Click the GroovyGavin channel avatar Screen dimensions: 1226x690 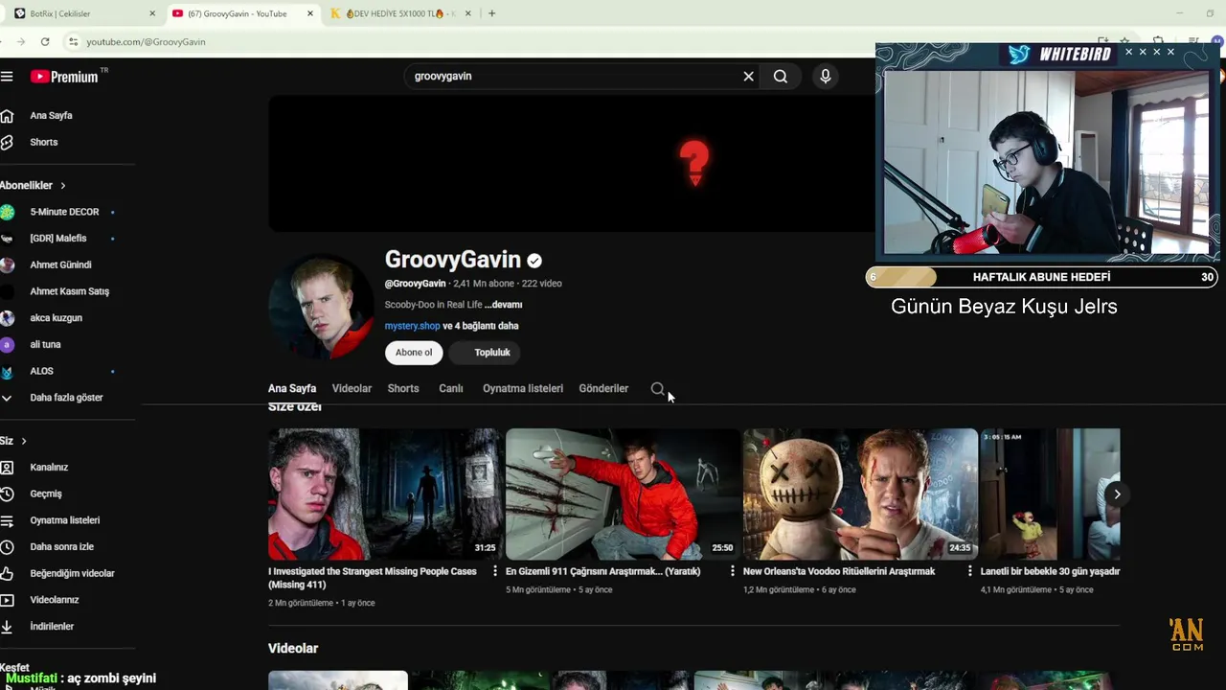[321, 307]
